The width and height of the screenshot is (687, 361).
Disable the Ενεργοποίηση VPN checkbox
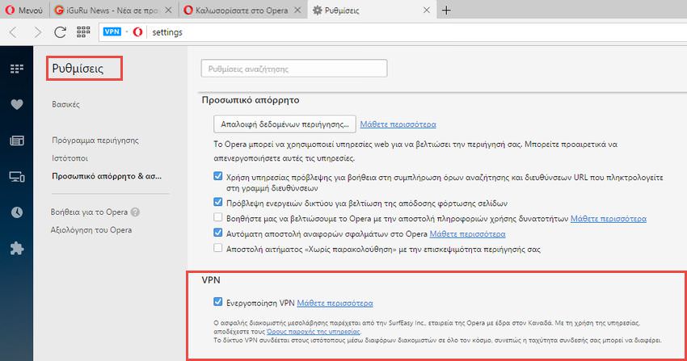(217, 303)
